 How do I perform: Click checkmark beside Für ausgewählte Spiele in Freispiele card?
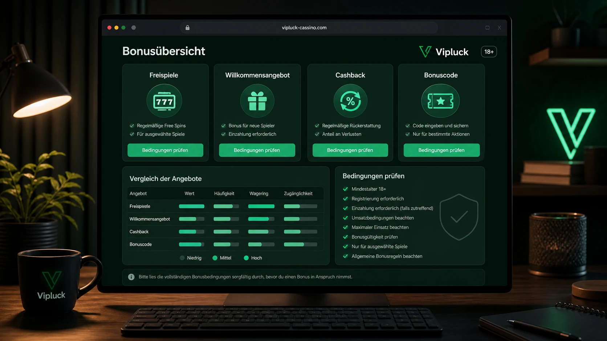(132, 134)
